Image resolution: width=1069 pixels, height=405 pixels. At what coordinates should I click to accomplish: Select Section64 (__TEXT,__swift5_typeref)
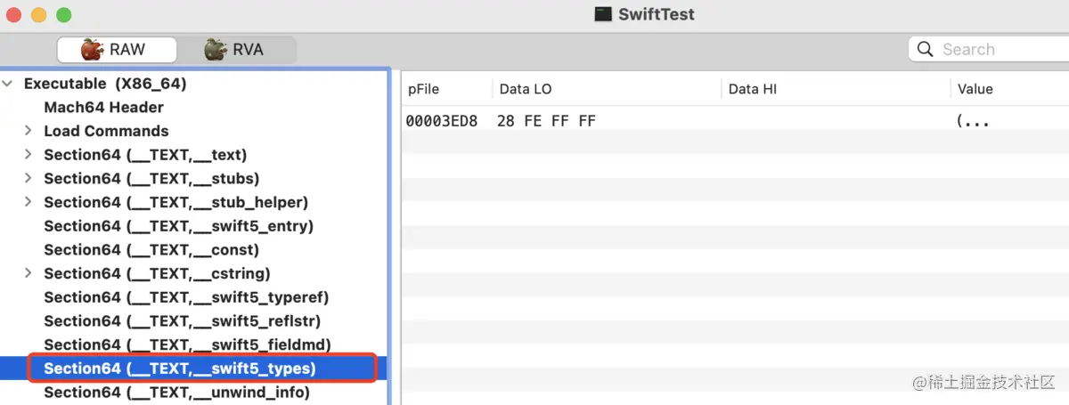click(x=186, y=297)
